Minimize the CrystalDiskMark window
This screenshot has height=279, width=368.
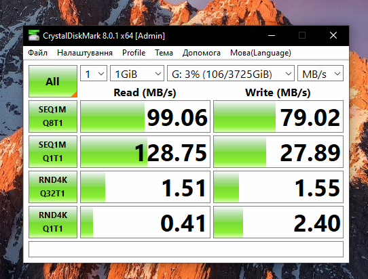[x=272, y=36]
